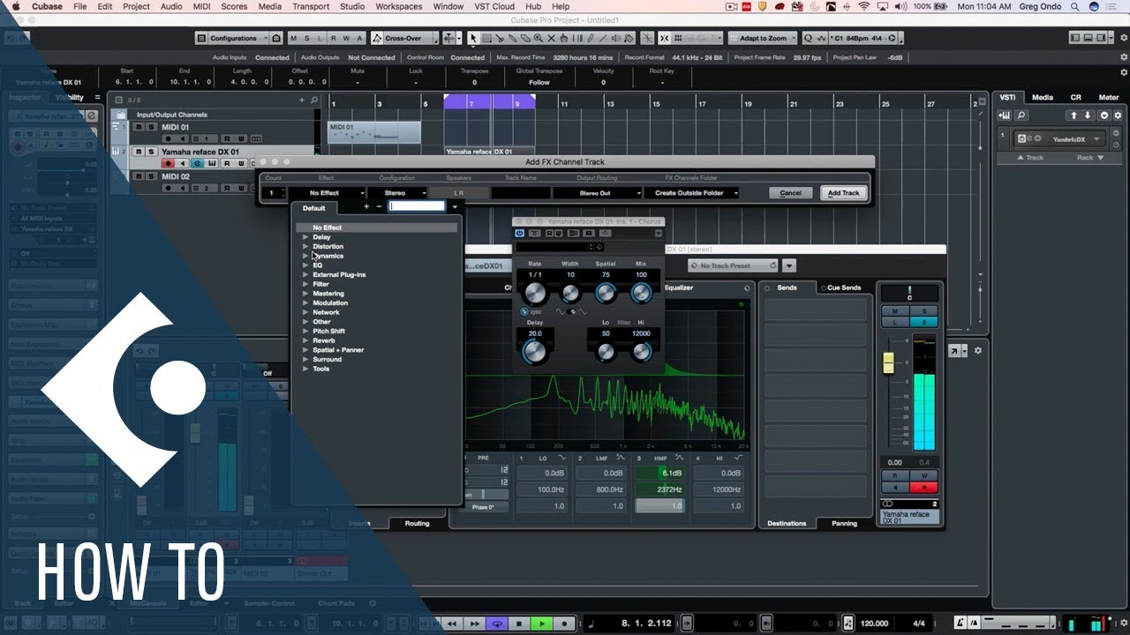Open the Transport menu in menu bar

[310, 6]
